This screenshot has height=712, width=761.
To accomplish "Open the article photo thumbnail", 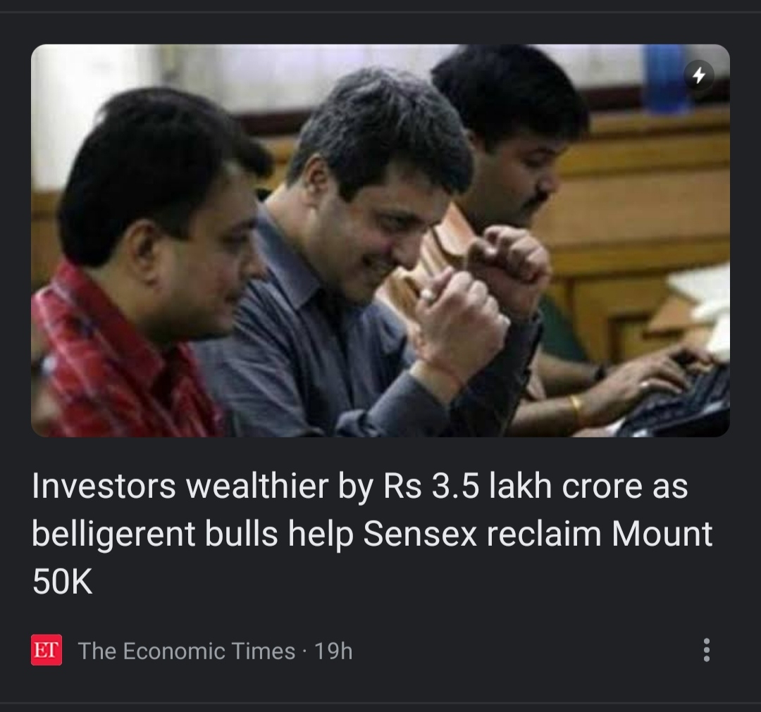I will click(x=380, y=241).
